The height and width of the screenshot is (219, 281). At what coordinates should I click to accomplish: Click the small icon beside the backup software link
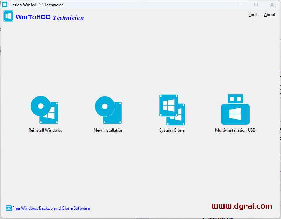click(x=8, y=208)
